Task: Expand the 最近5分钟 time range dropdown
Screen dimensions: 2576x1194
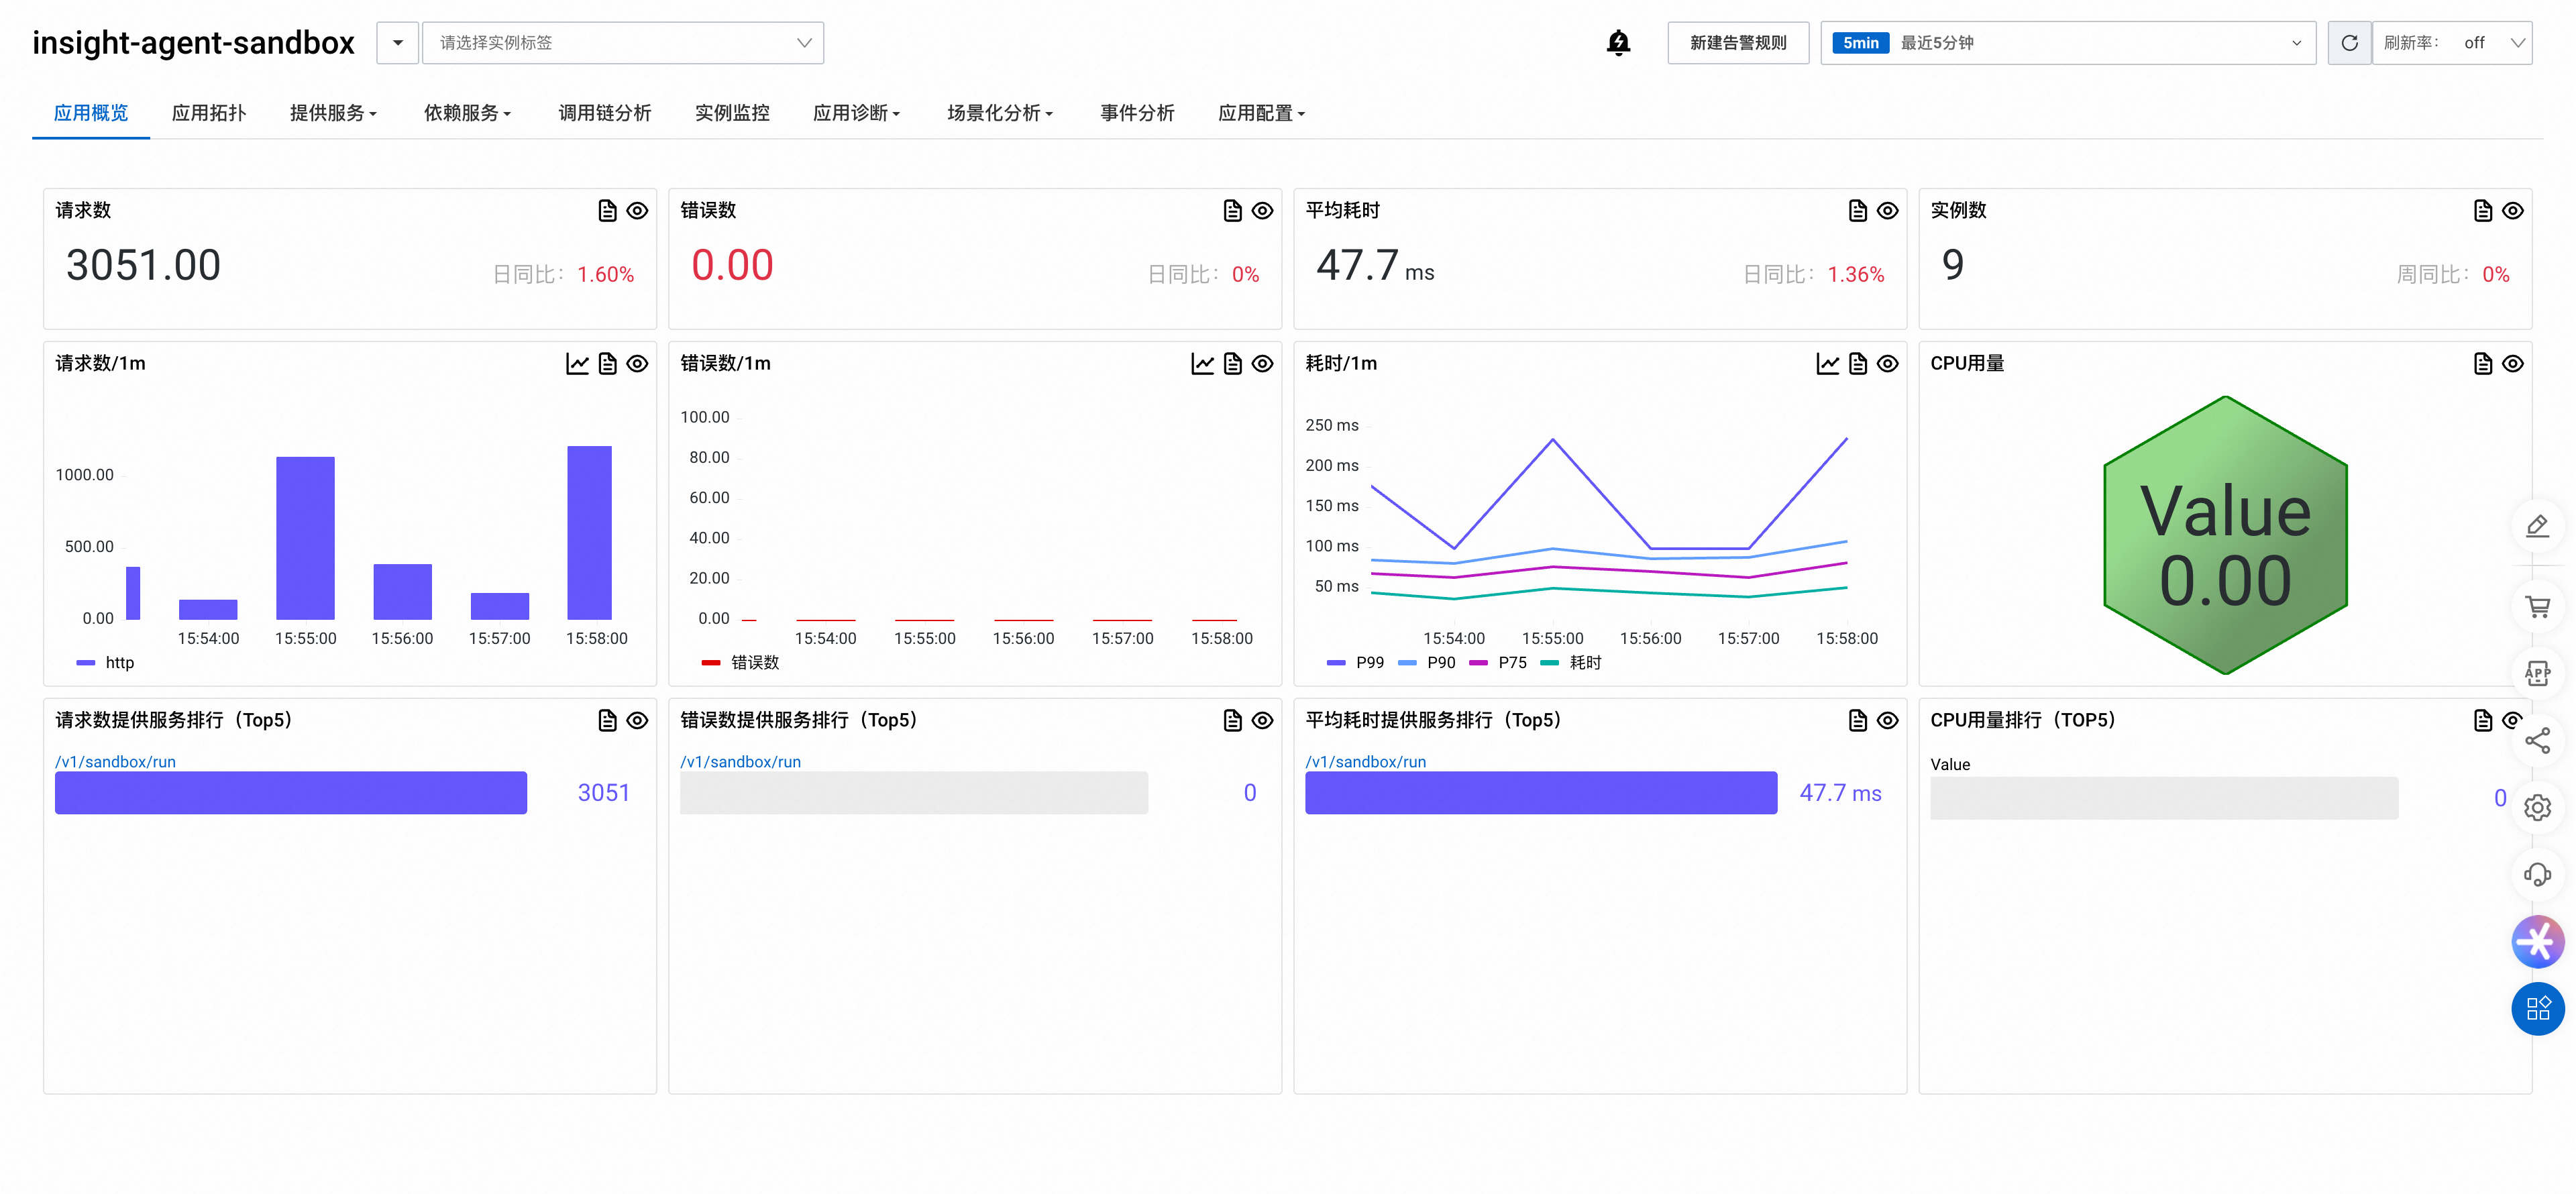Action: click(x=2067, y=43)
